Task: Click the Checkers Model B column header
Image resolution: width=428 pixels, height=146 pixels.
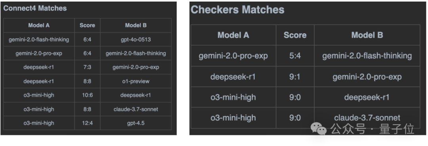Action: (367, 35)
